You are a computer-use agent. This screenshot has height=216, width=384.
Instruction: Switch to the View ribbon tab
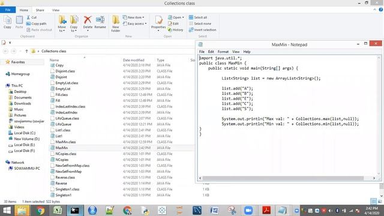(56, 10)
